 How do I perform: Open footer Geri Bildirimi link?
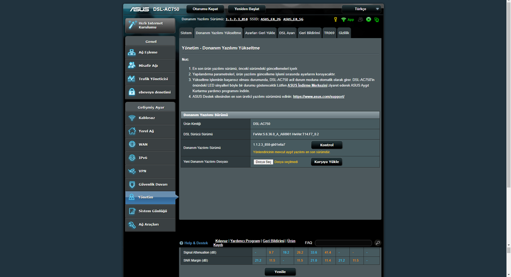pyautogui.click(x=274, y=241)
